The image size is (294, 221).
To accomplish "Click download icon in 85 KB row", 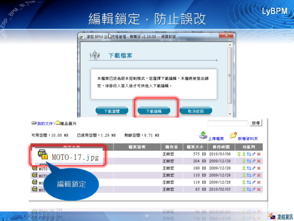I will (244, 189).
